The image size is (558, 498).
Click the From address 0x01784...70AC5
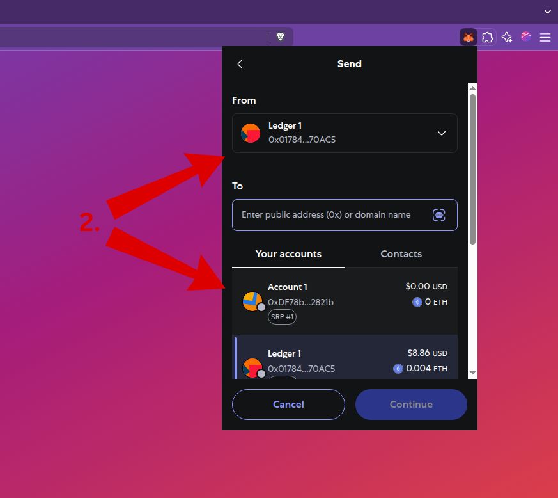(x=302, y=140)
